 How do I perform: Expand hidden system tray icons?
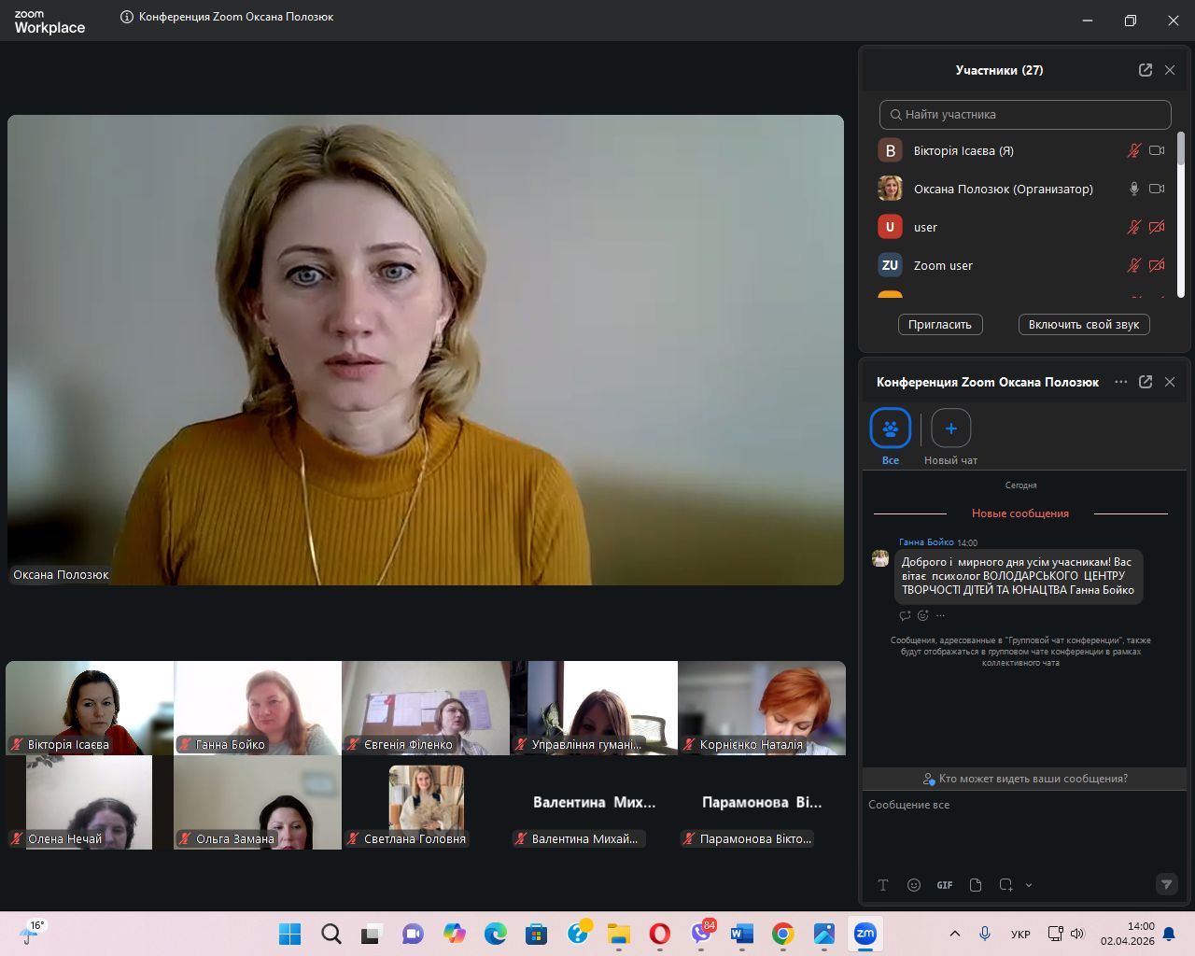click(954, 934)
